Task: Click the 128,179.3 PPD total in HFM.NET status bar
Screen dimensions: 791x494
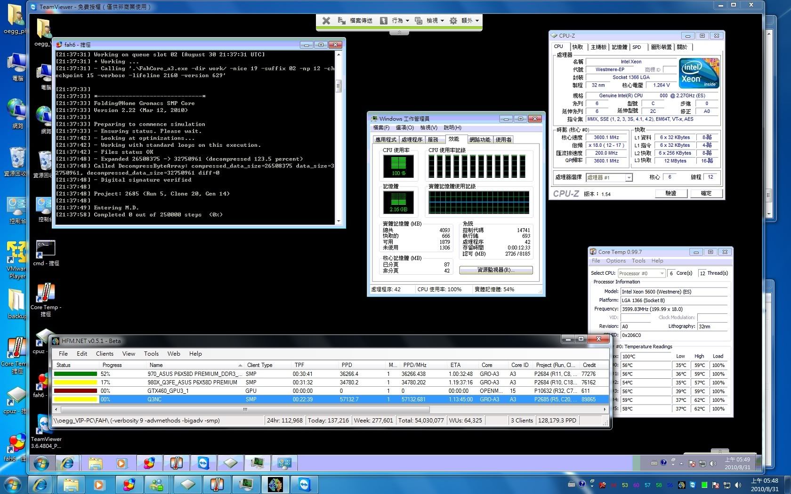Action: [x=557, y=421]
